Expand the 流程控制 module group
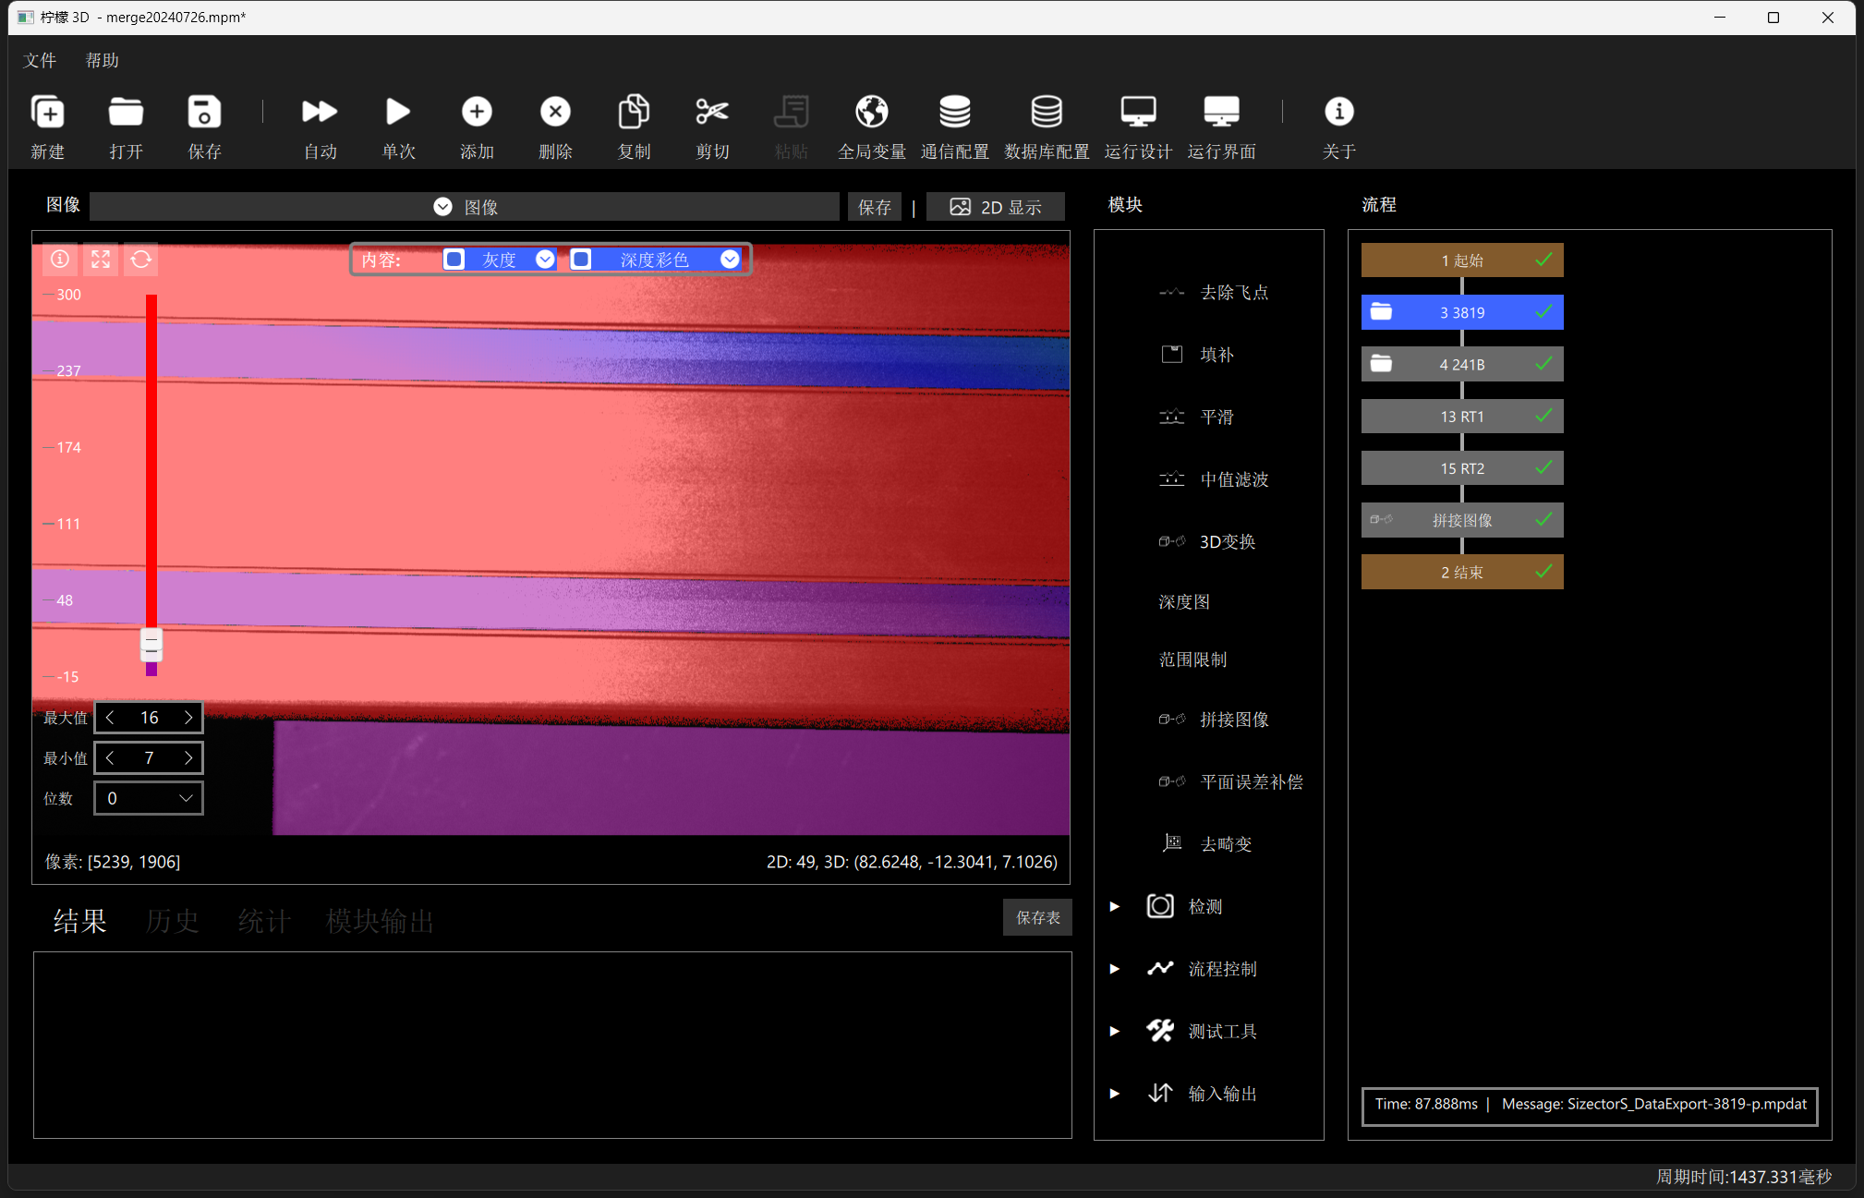 tap(1115, 969)
